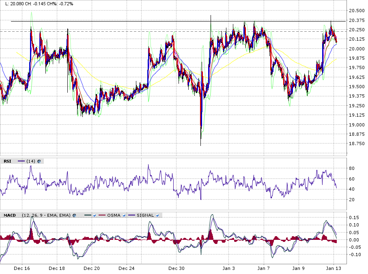This screenshot has width=368, height=274.
Task: Click the Jan 7 date axis label
Action: [x=264, y=268]
